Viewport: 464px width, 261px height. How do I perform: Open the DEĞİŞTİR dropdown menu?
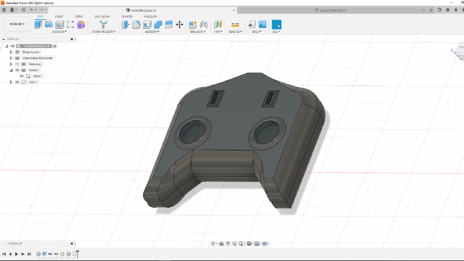[152, 32]
